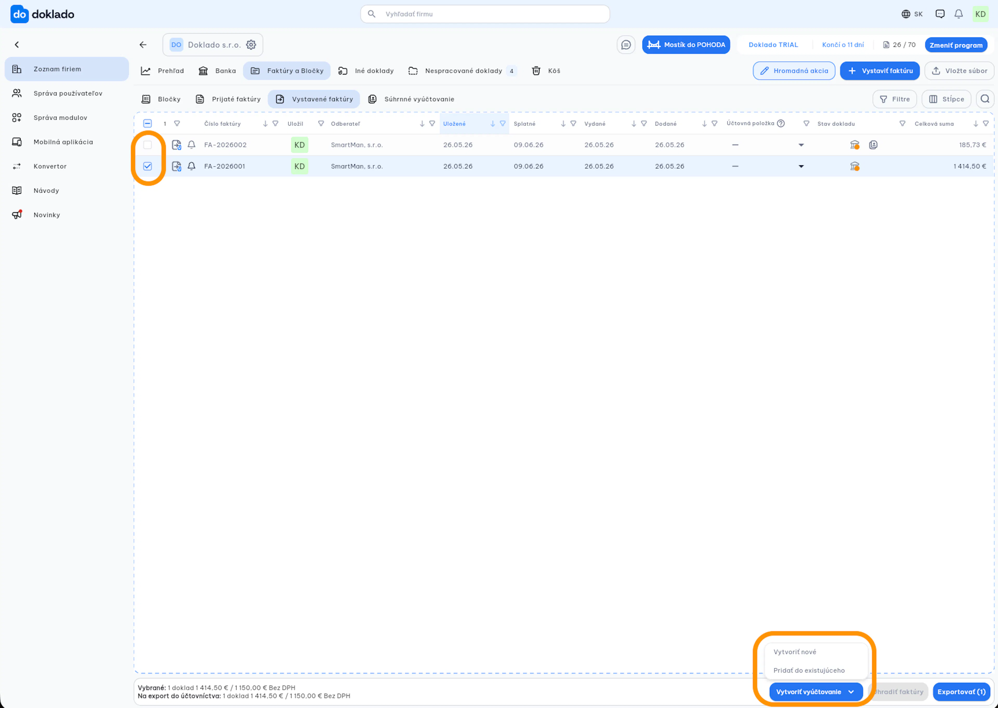The width and height of the screenshot is (998, 708).
Task: Open Nespracované doklady tab
Action: point(463,71)
